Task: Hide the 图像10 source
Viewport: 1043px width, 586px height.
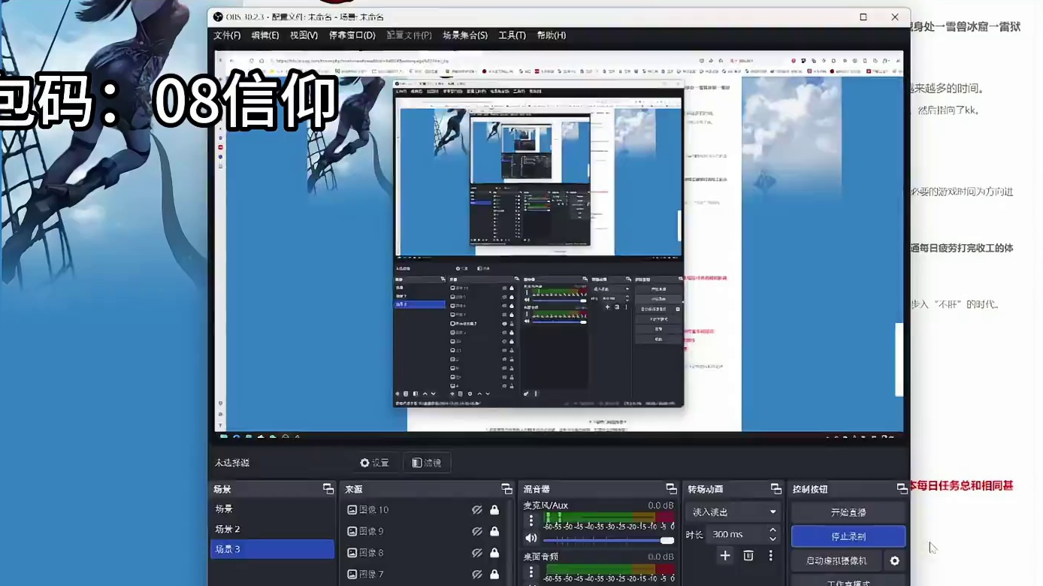Action: coord(476,509)
